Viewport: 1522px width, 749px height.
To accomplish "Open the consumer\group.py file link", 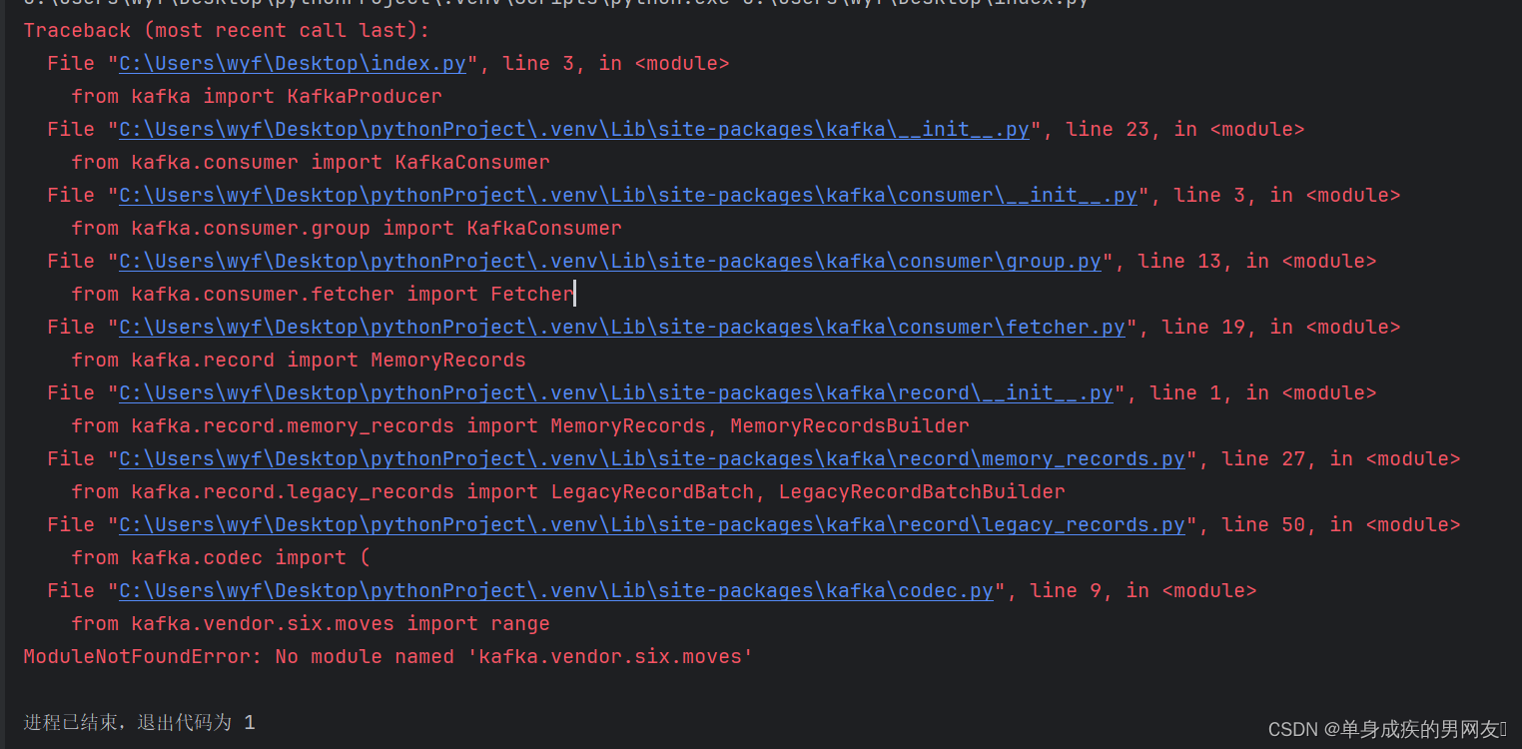I will pyautogui.click(x=610, y=262).
